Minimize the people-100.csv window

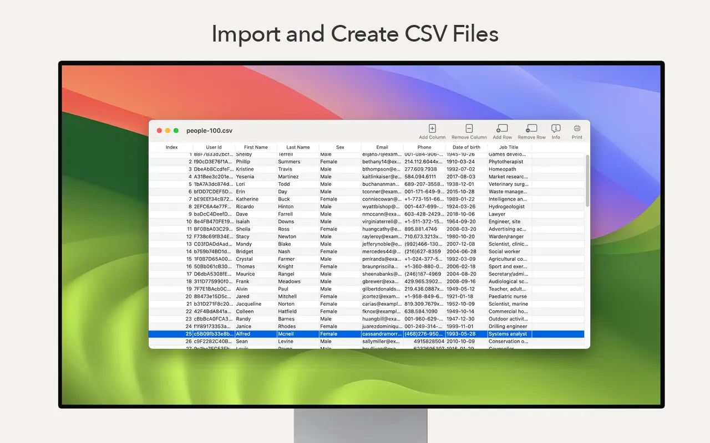167,130
